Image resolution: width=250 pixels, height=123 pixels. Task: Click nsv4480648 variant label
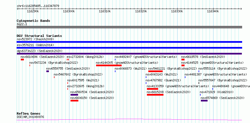click(x=231, y=86)
